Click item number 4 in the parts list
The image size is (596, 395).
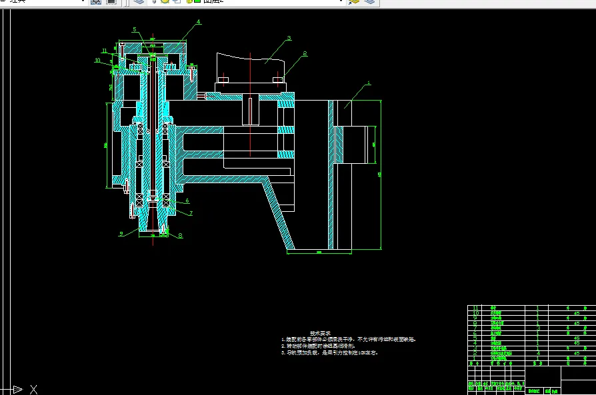[475, 343]
